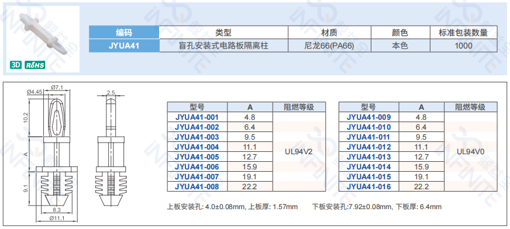The width and height of the screenshot is (510, 229).
Task: Click the 上板安装孔 4.0±0.08mm note
Action: tap(232, 207)
